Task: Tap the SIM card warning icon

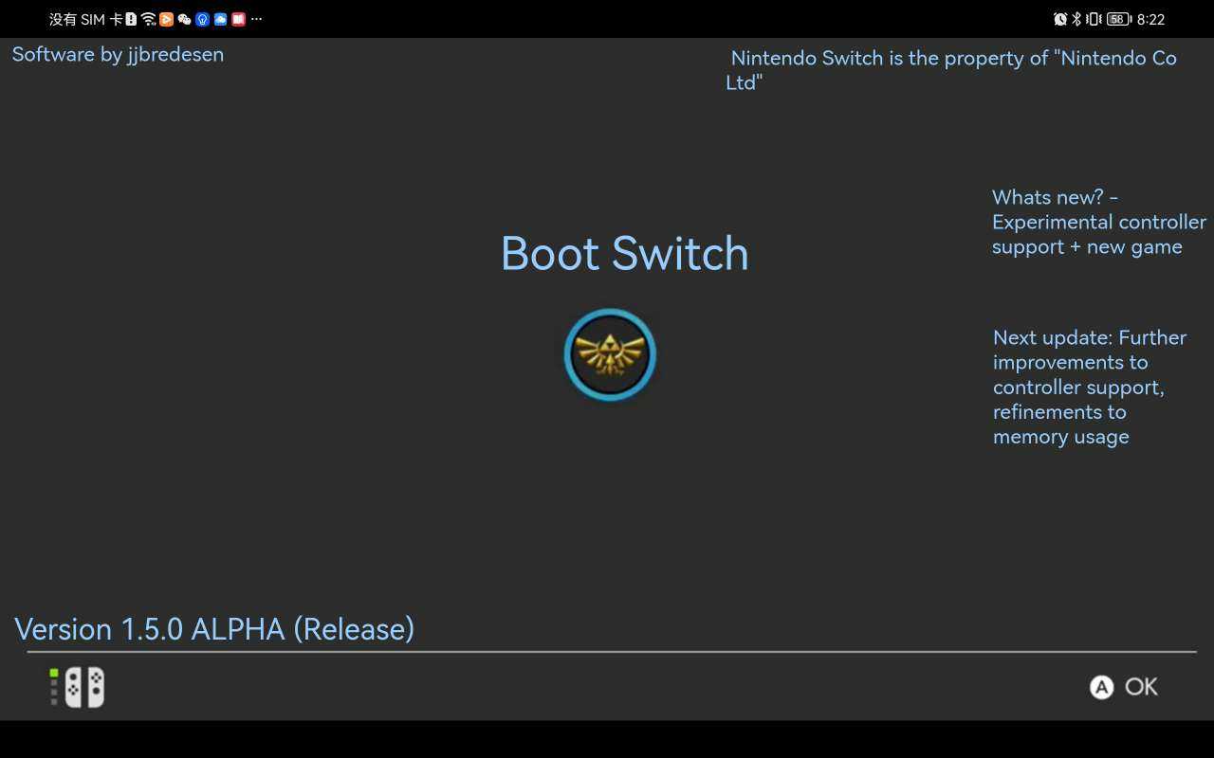Action: (131, 19)
